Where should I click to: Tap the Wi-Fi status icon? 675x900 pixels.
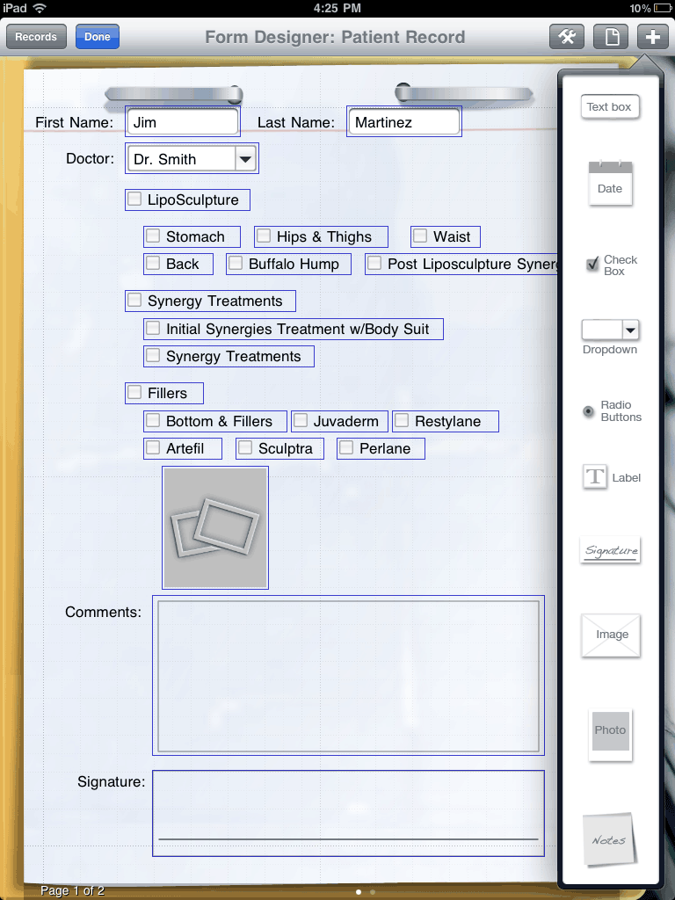[x=39, y=8]
